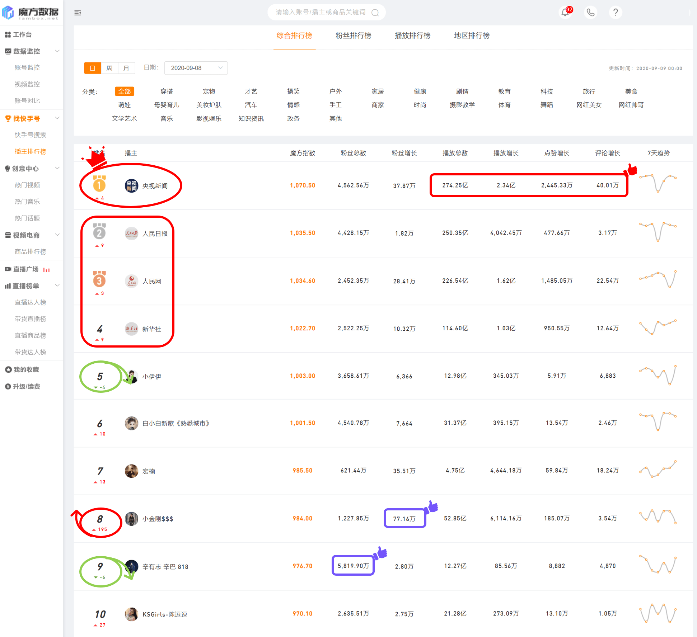Image resolution: width=697 pixels, height=637 pixels.
Task: Filter by 美食 category
Action: coord(631,91)
